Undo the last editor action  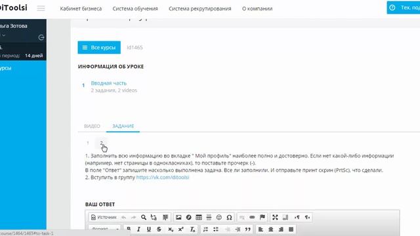[123, 217]
